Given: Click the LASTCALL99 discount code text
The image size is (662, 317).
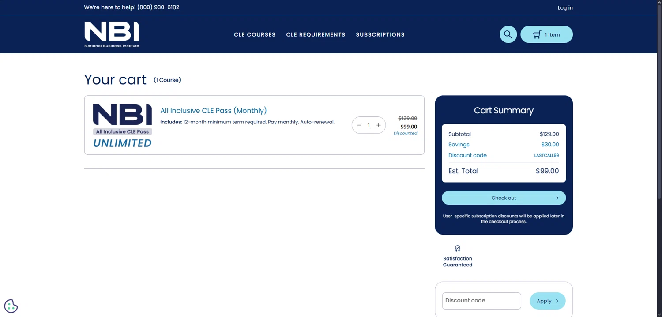Looking at the screenshot, I should pos(546,155).
